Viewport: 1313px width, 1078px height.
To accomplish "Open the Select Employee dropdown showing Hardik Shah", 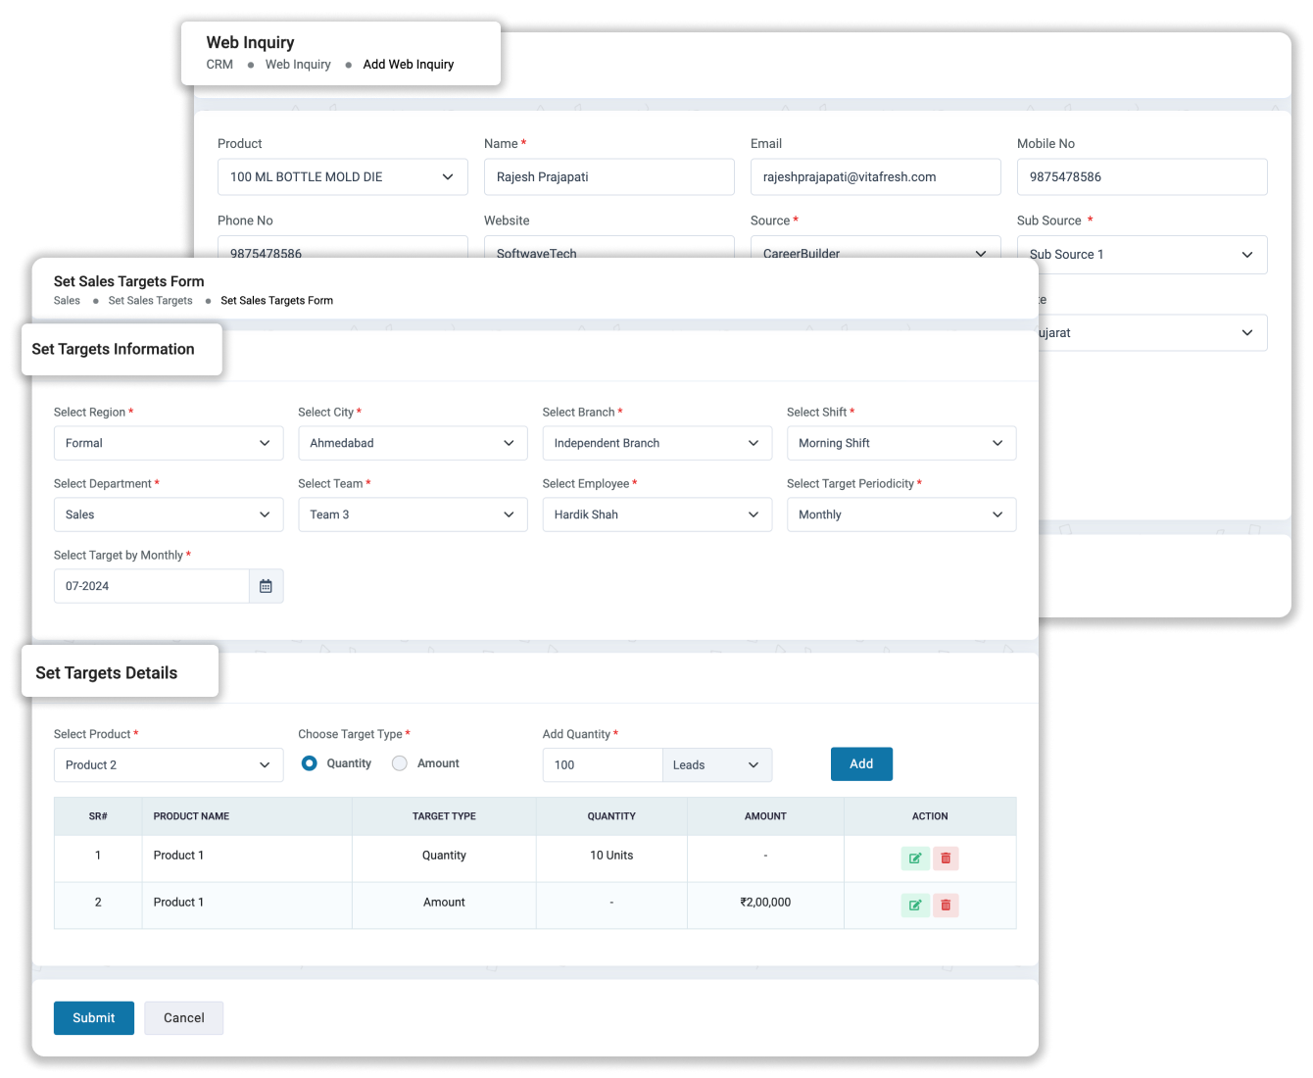I will (656, 514).
